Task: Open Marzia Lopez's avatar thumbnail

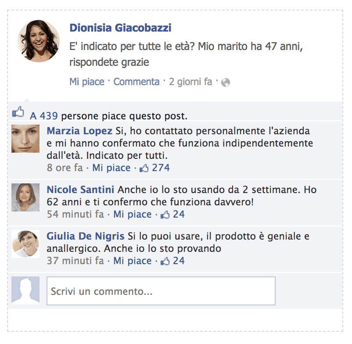Action: coord(25,139)
